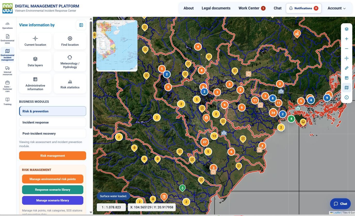Select the Risk & prevention module
The width and height of the screenshot is (355, 216).
pyautogui.click(x=53, y=111)
